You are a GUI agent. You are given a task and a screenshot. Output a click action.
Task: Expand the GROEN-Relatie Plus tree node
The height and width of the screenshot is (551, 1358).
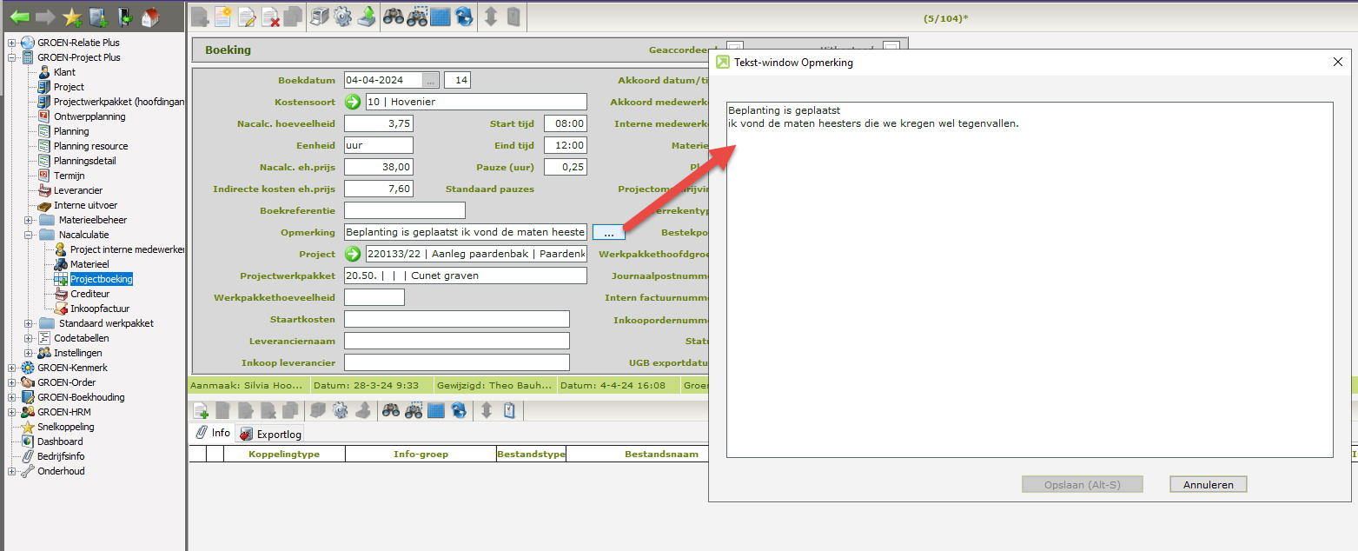[x=12, y=43]
